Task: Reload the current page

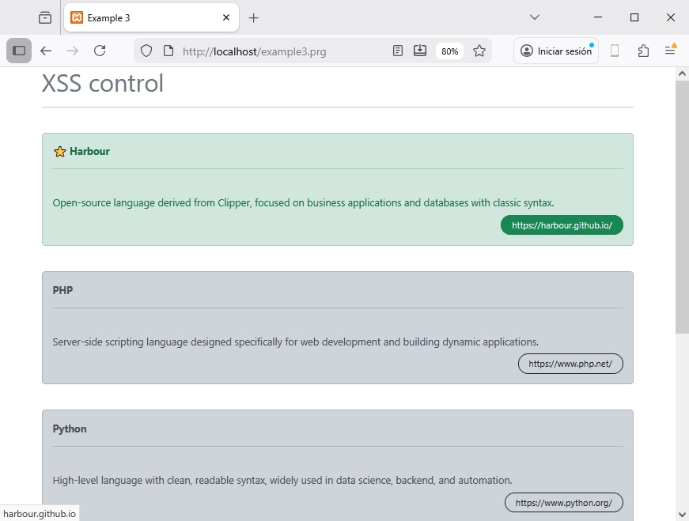Action: tap(100, 51)
